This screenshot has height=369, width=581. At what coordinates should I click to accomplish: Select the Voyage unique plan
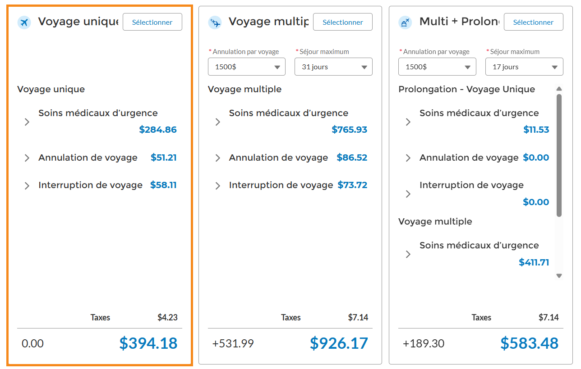pos(152,22)
